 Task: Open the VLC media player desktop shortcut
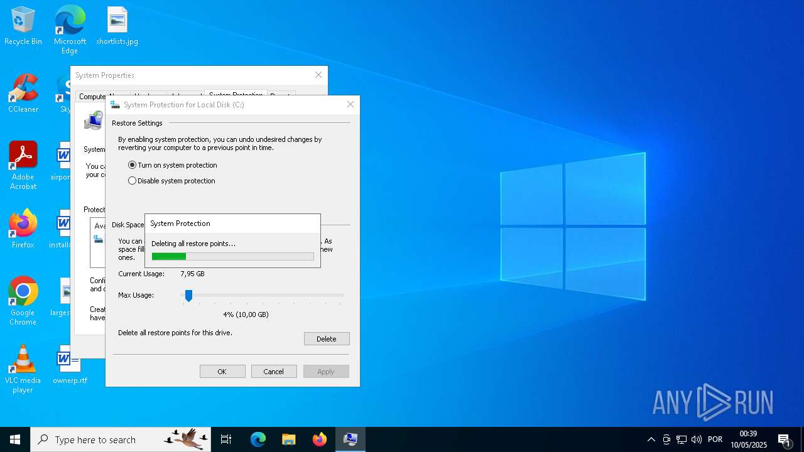(x=23, y=369)
